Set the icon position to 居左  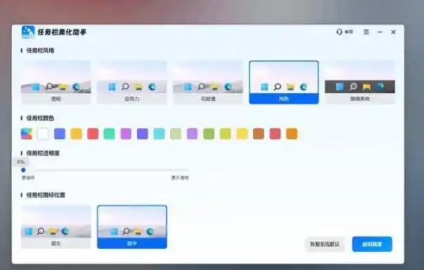(x=56, y=227)
